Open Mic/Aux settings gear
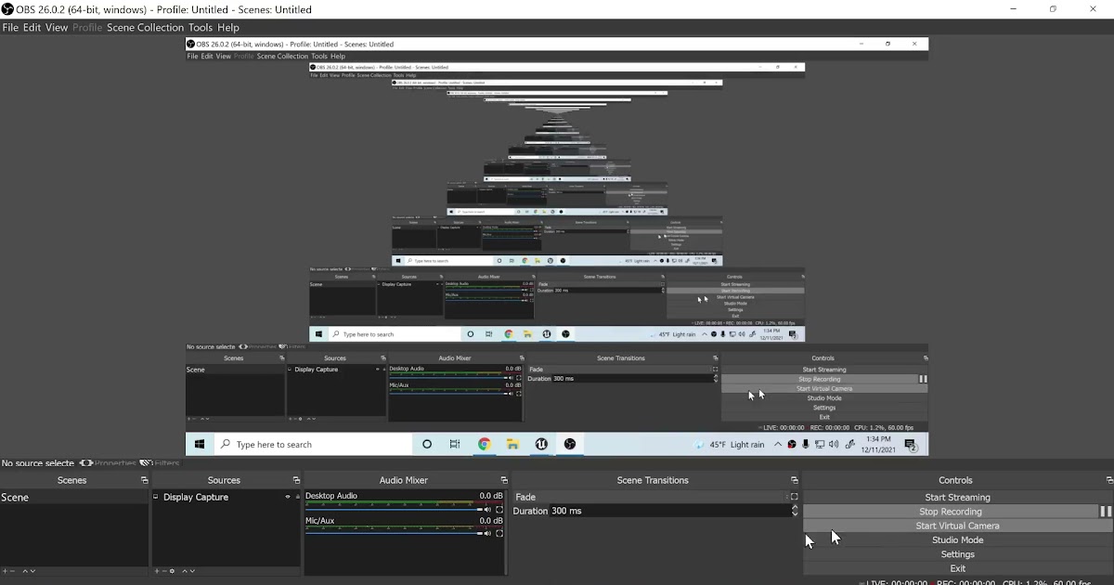This screenshot has width=1114, height=585. (x=499, y=534)
